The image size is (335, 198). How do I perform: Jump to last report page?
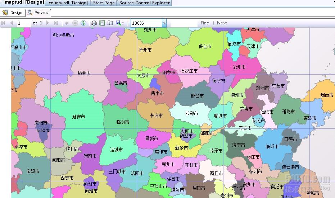pyautogui.click(x=56, y=23)
